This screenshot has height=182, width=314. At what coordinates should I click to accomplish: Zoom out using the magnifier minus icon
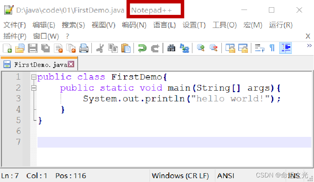tap(213, 48)
